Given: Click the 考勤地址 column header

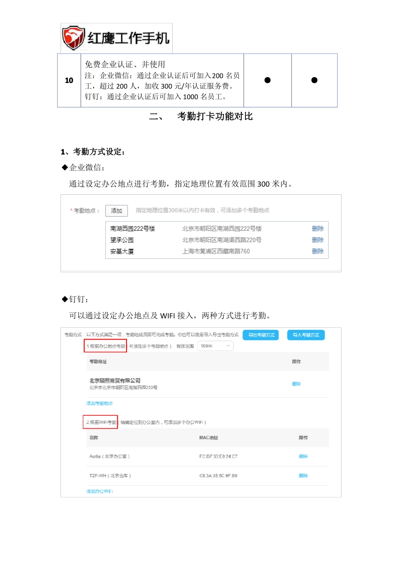Looking at the screenshot, I should [x=98, y=362].
